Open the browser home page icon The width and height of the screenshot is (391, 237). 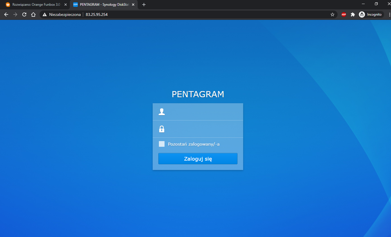click(33, 14)
